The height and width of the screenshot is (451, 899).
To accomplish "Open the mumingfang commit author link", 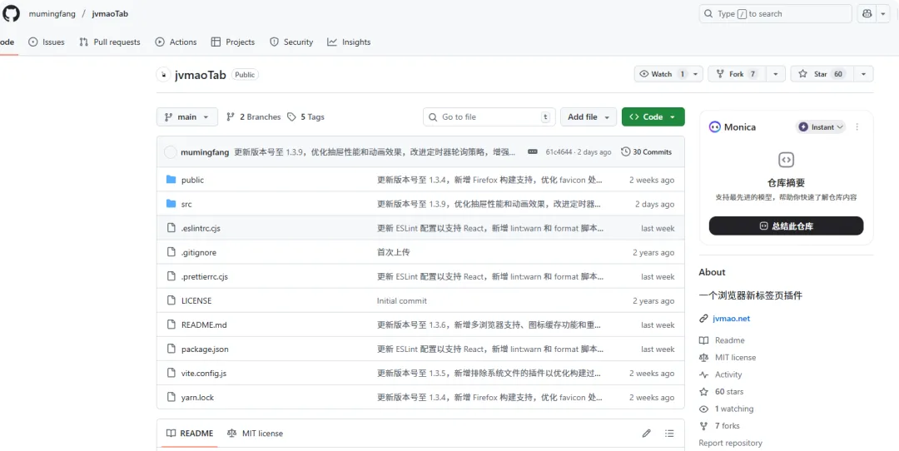I will tap(205, 152).
